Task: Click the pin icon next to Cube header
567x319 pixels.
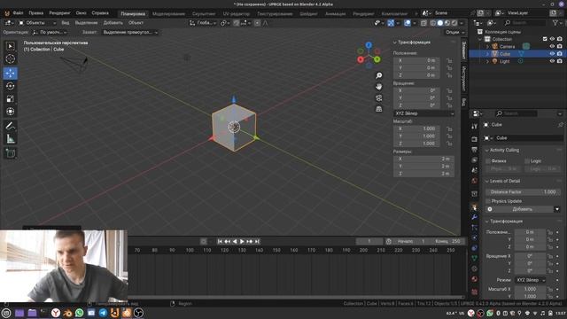Action: 560,125
